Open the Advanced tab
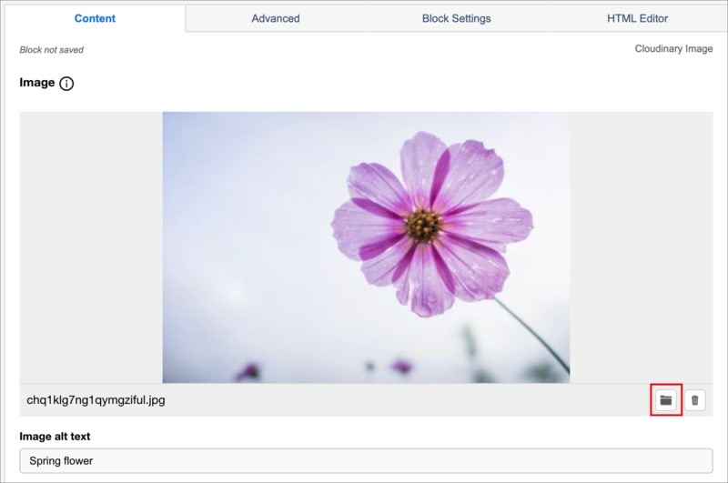This screenshot has height=483, width=728. (x=276, y=18)
